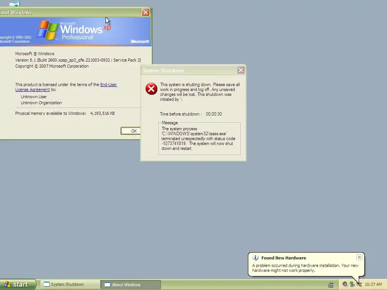Click 'This system is shutting down' message
The height and width of the screenshot is (290, 387).
200,92
